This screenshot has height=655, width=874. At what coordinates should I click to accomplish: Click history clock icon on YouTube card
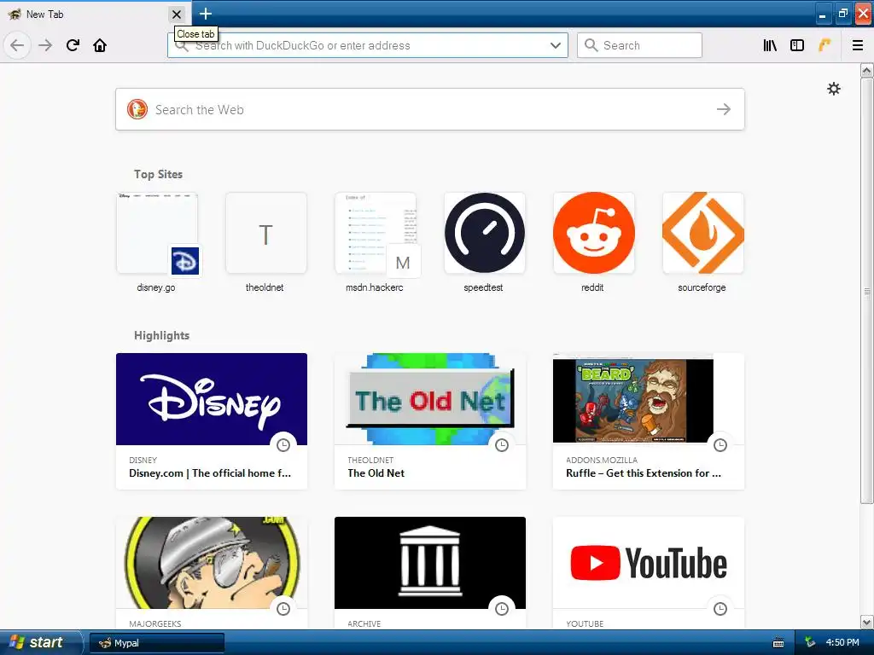tap(720, 609)
